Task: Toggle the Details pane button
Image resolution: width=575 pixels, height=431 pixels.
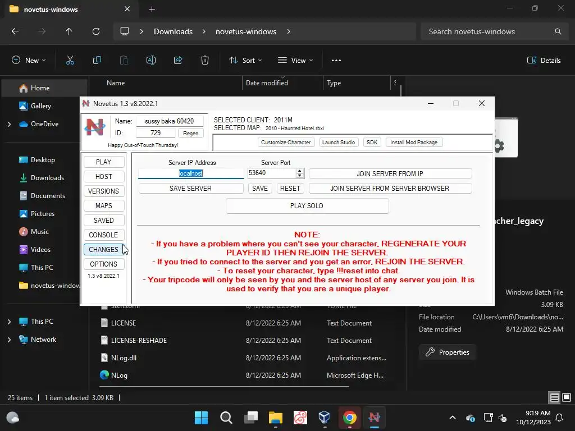Action: point(544,61)
